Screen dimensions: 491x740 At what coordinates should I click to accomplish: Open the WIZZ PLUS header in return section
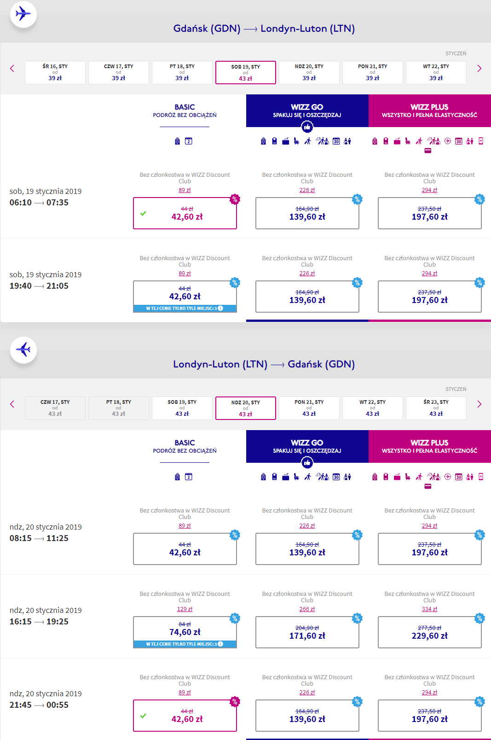click(430, 447)
